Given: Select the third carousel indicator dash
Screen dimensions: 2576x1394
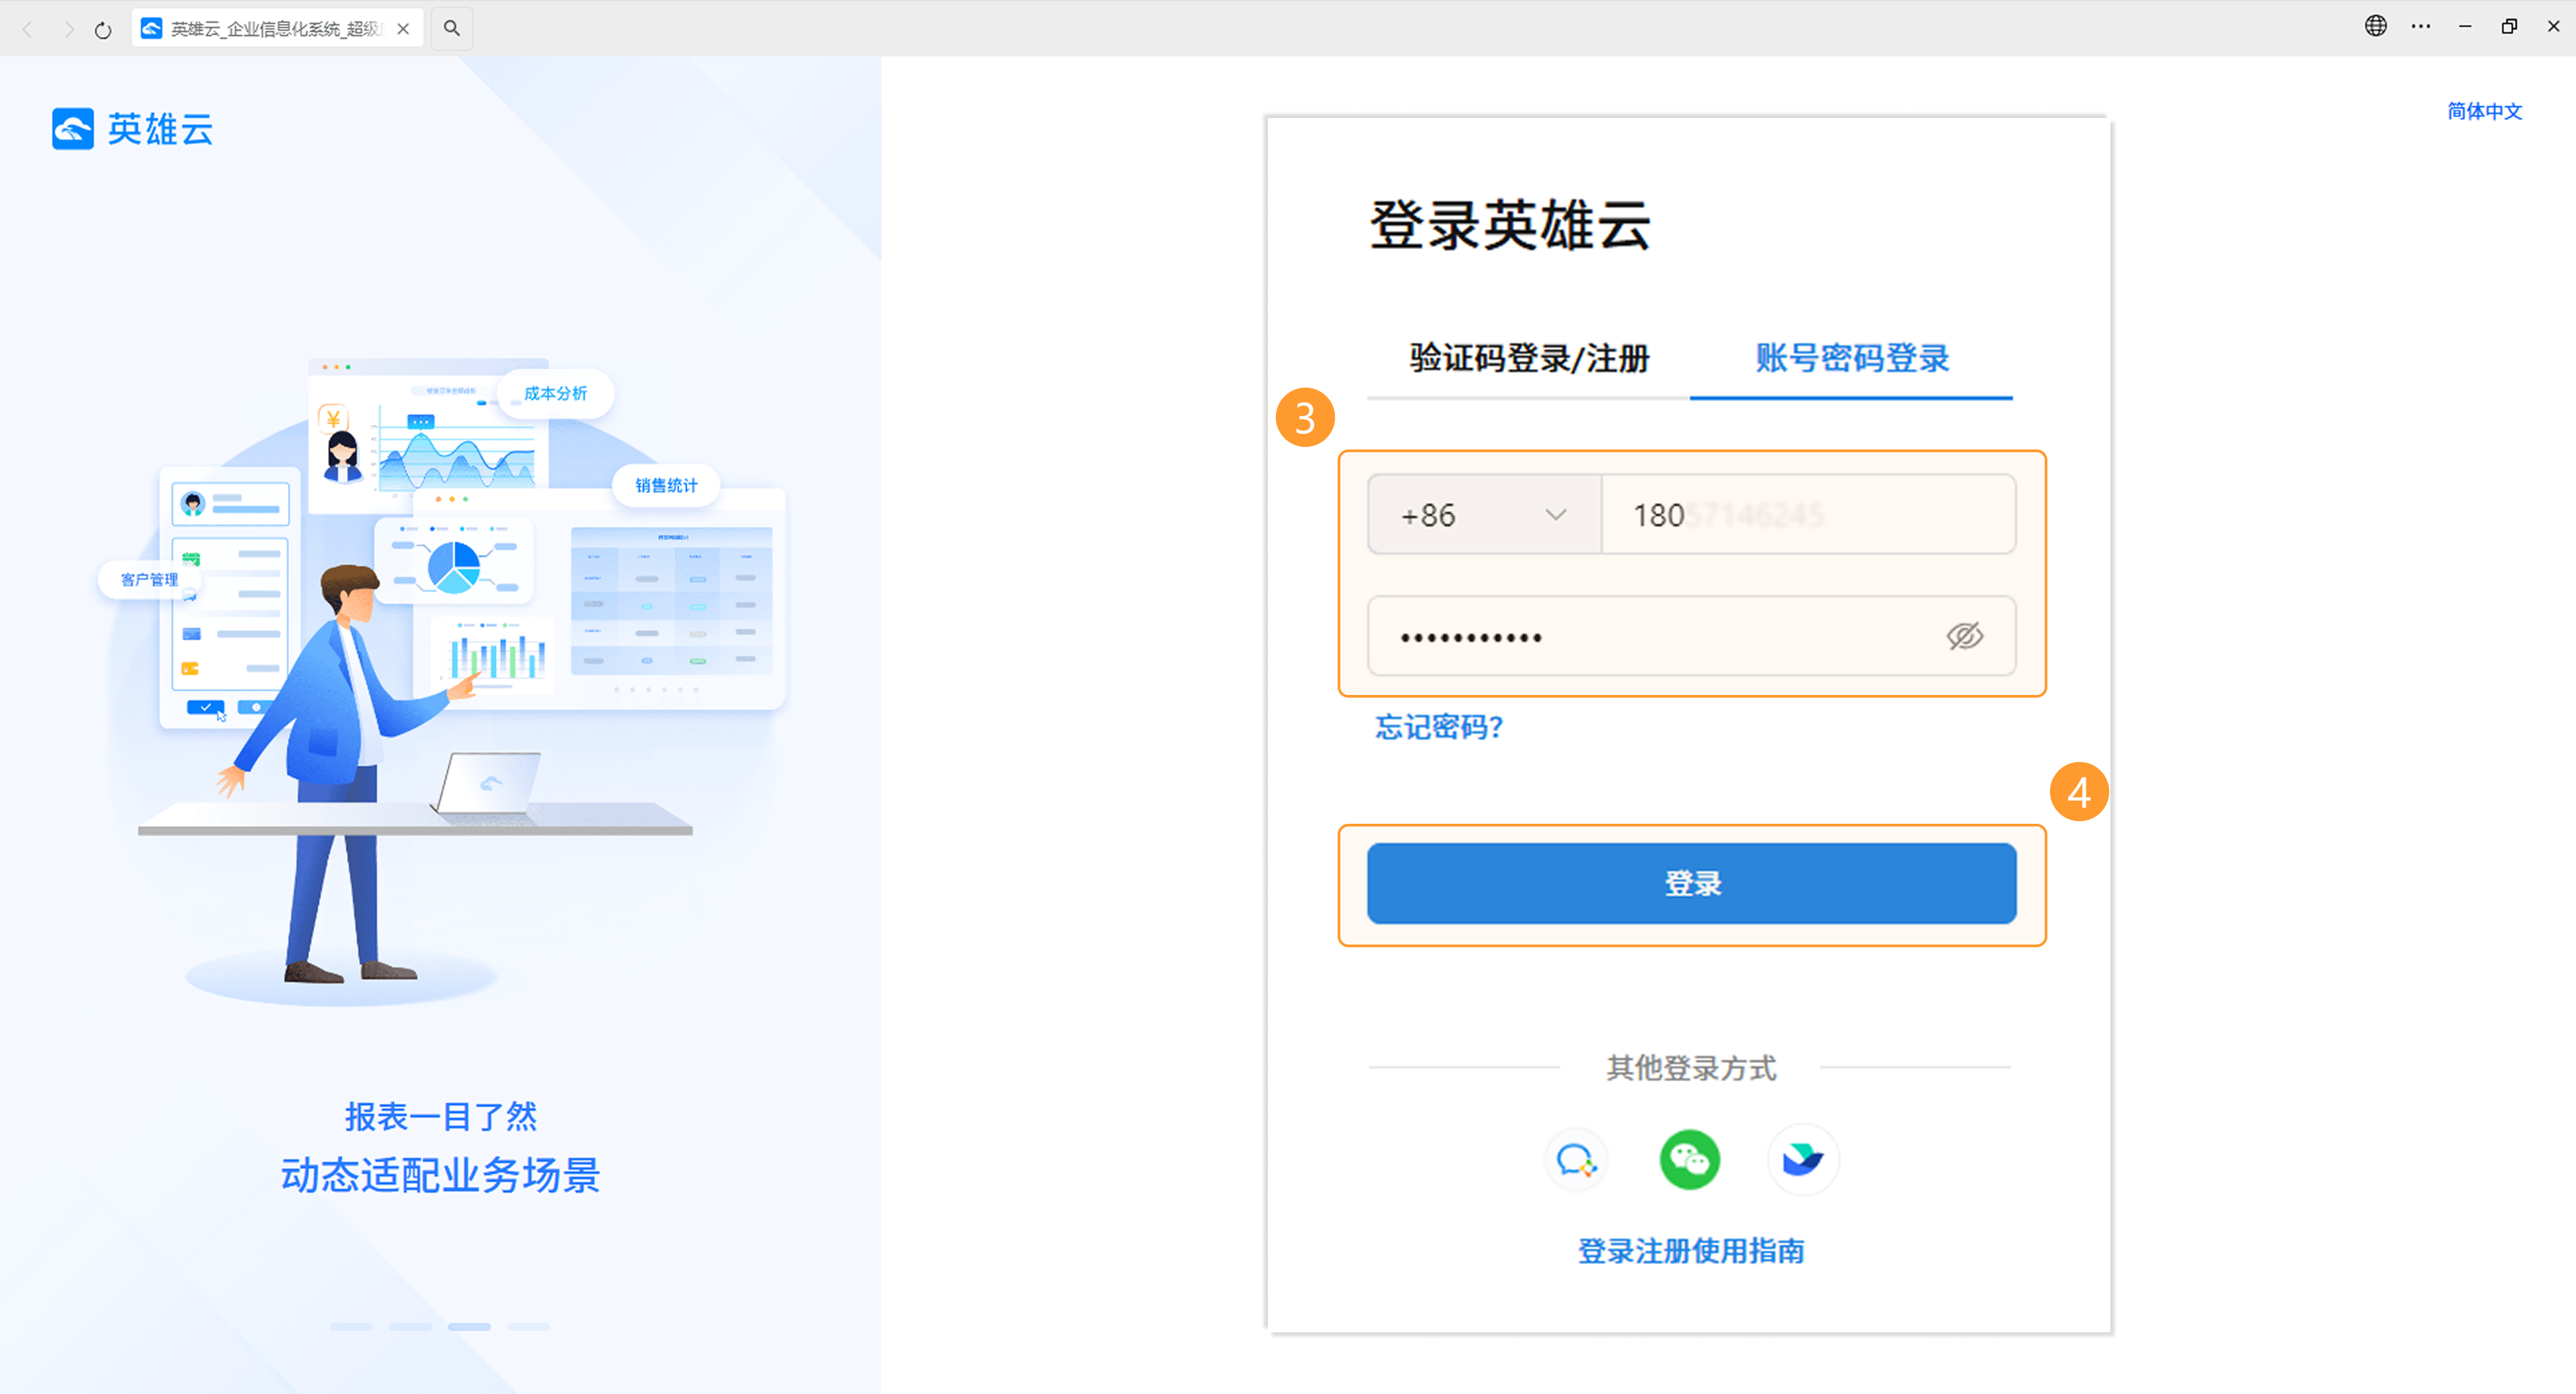Looking at the screenshot, I should click(469, 1326).
